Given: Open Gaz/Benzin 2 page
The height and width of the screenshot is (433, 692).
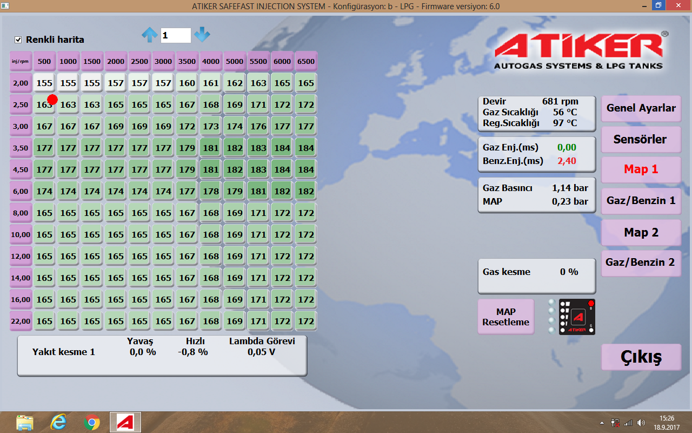Looking at the screenshot, I should (641, 263).
